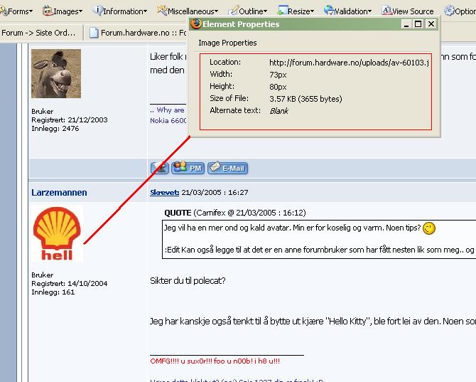The width and height of the screenshot is (476, 382).
Task: Click the Image Properties heading
Action: (227, 43)
